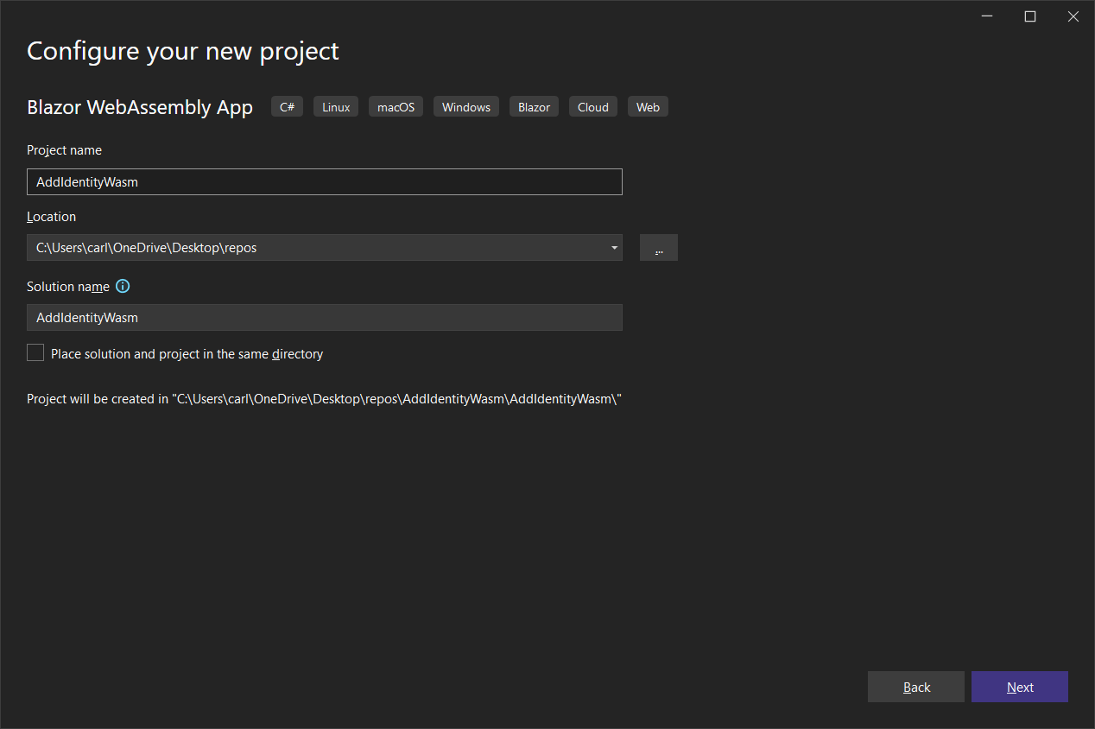Click the Solution name text field
1095x729 pixels.
pyautogui.click(x=325, y=318)
